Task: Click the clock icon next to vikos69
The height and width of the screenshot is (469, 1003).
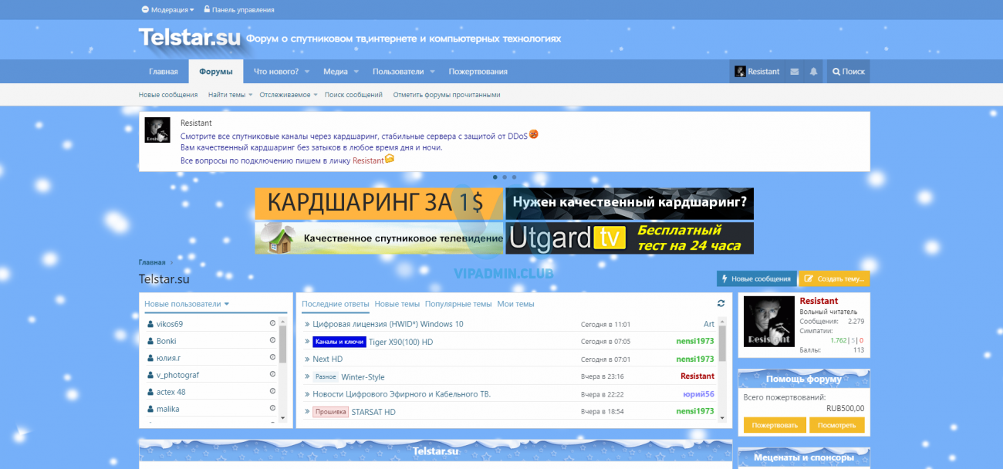Action: 272,324
